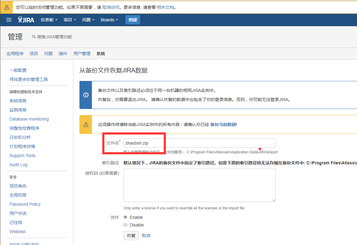Click the JIRA logo

click(x=26, y=20)
